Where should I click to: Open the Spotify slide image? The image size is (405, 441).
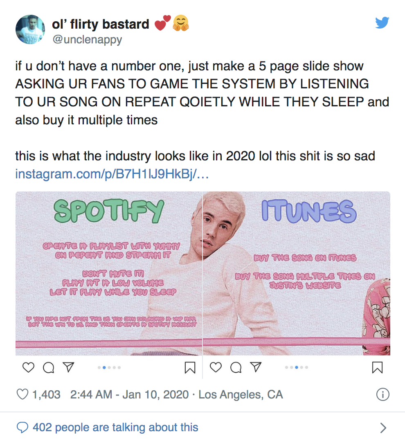pyautogui.click(x=109, y=273)
